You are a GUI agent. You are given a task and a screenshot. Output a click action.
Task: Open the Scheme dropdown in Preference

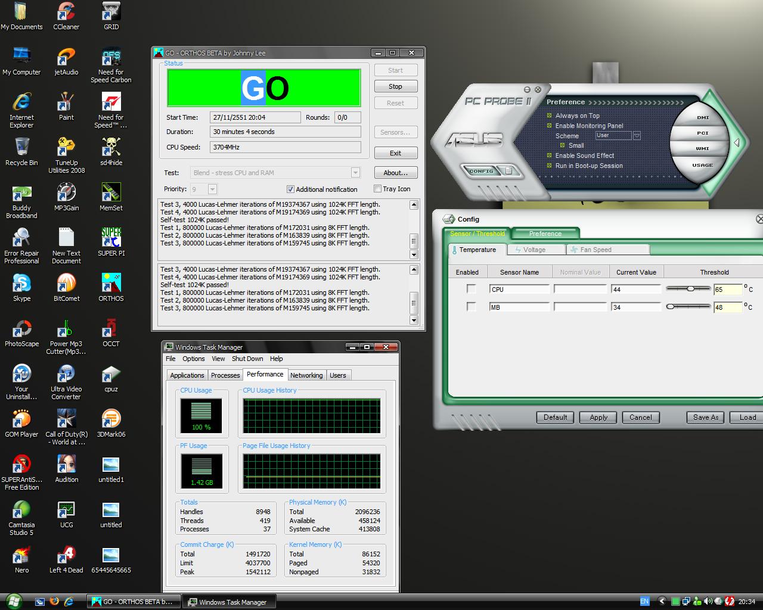(637, 136)
